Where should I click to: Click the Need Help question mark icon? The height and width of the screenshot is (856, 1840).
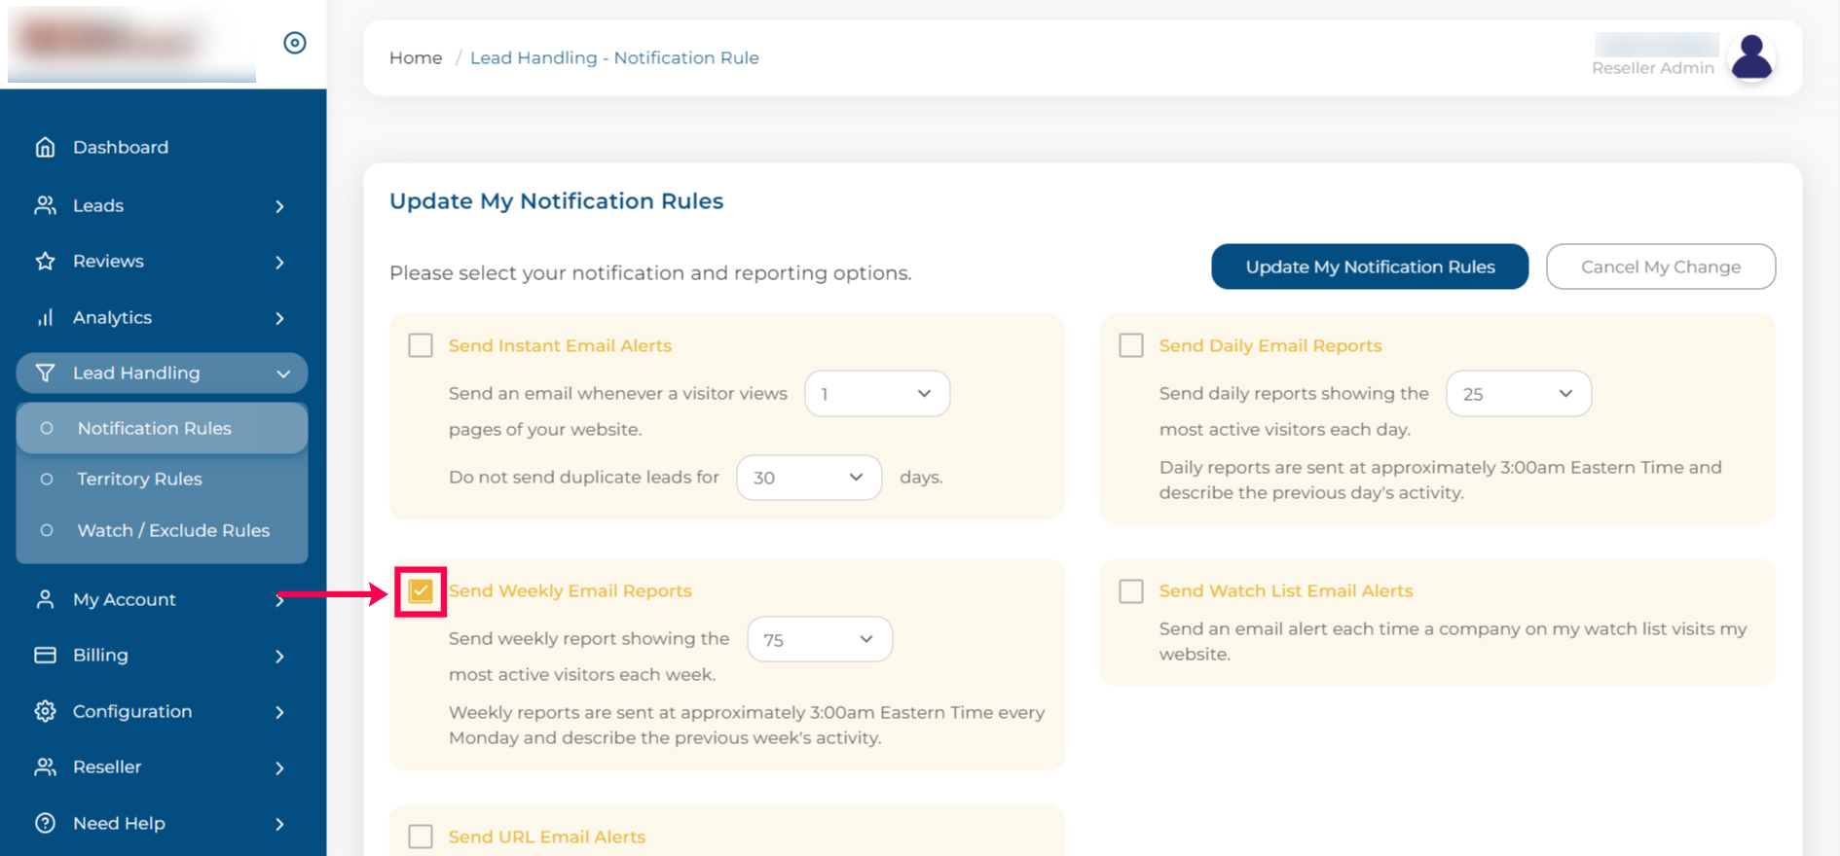tap(45, 823)
